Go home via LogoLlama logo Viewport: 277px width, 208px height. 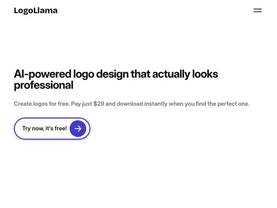coord(36,11)
